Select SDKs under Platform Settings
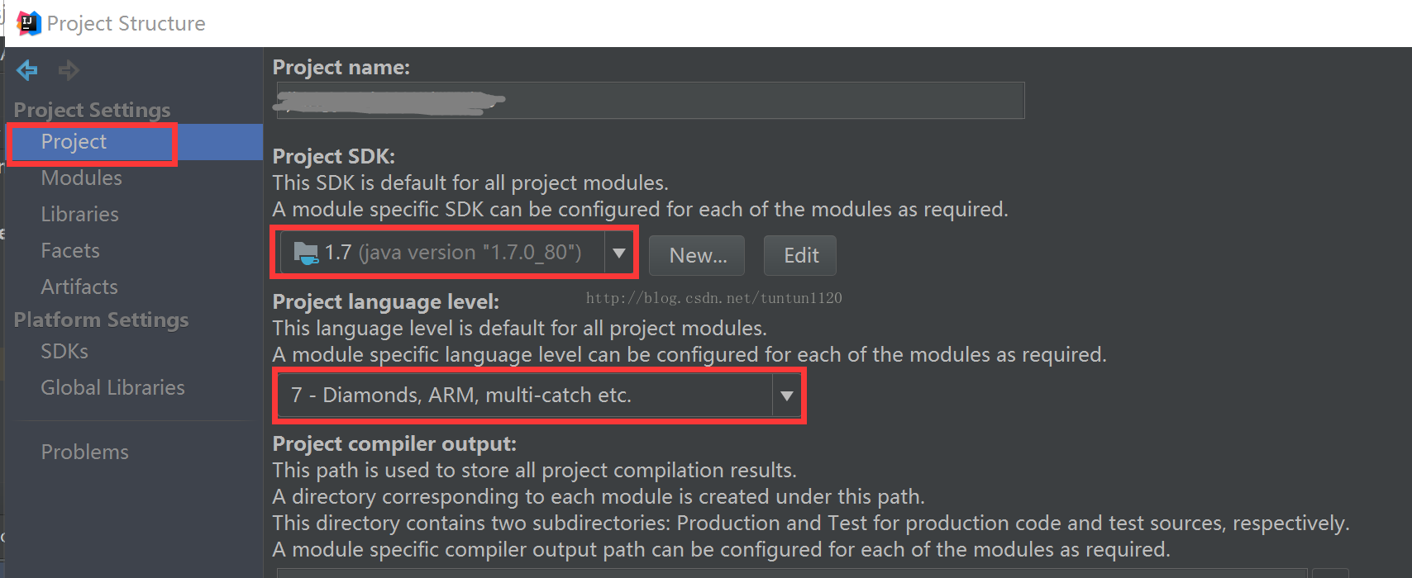 [64, 352]
